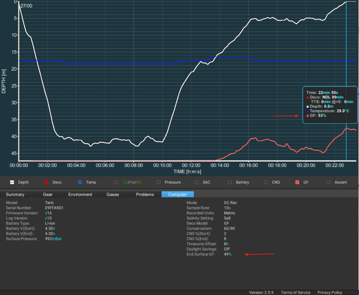The width and height of the screenshot is (359, 295).
Task: Enable the Pressure checkbox
Action: 158,182
